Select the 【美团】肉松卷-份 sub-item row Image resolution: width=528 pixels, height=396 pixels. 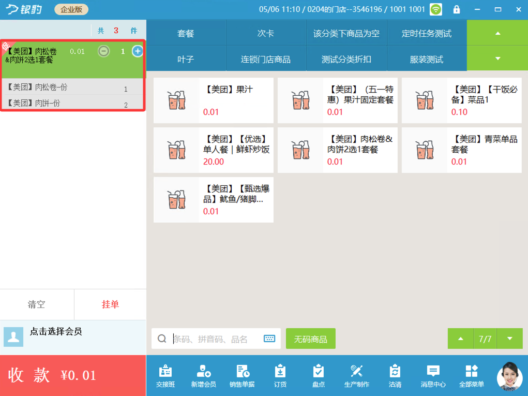pos(73,87)
